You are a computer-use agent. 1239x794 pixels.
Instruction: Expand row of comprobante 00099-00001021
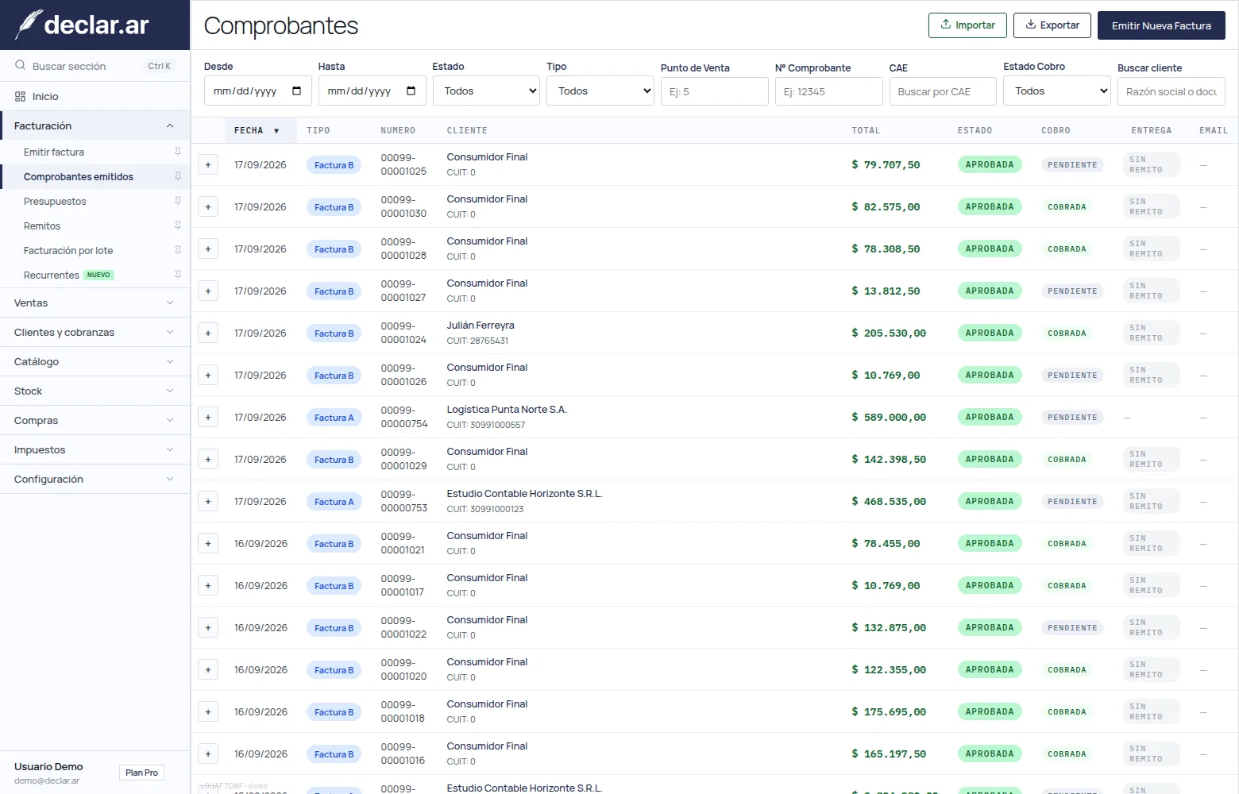[x=208, y=544]
